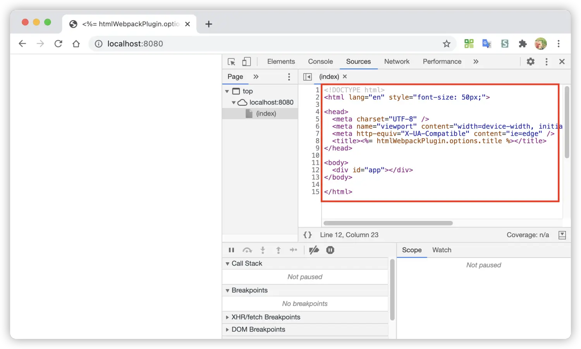Go back to the previous page
The image size is (581, 349).
pos(22,44)
